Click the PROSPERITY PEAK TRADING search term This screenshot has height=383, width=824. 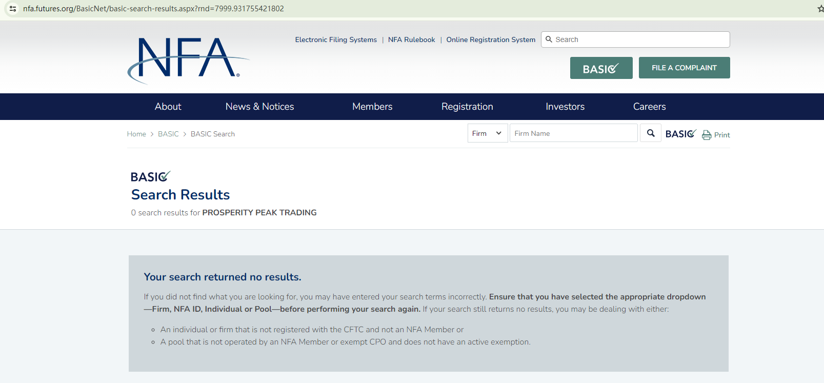coord(259,212)
